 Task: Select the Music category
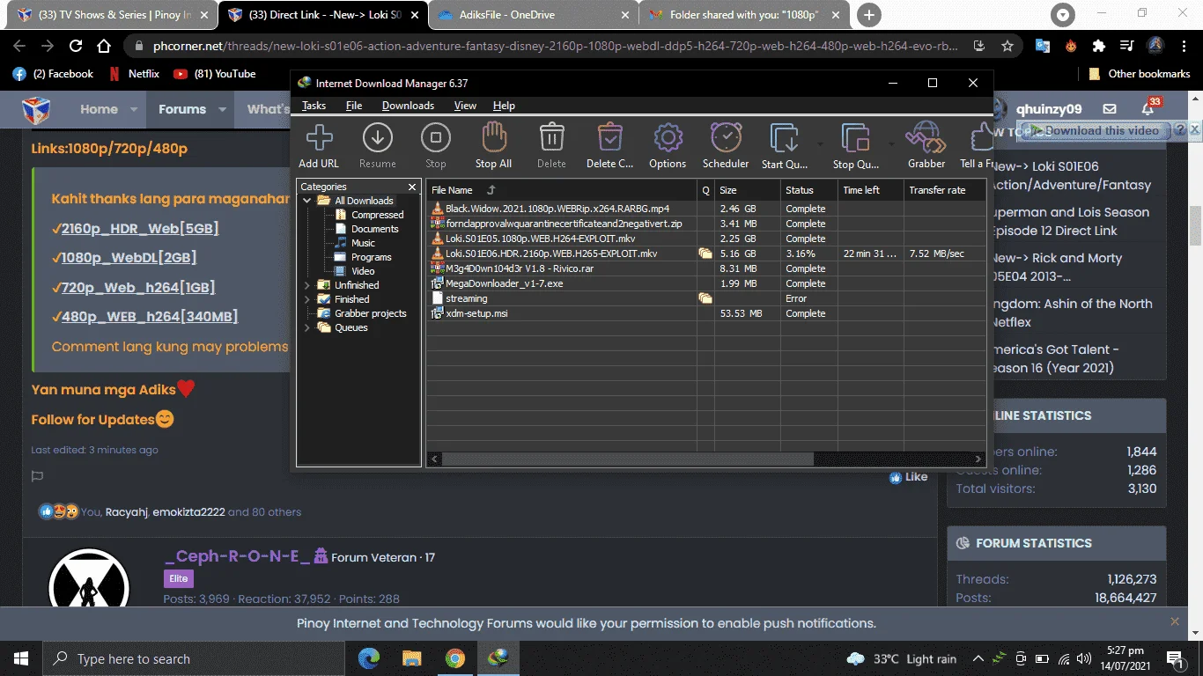363,243
